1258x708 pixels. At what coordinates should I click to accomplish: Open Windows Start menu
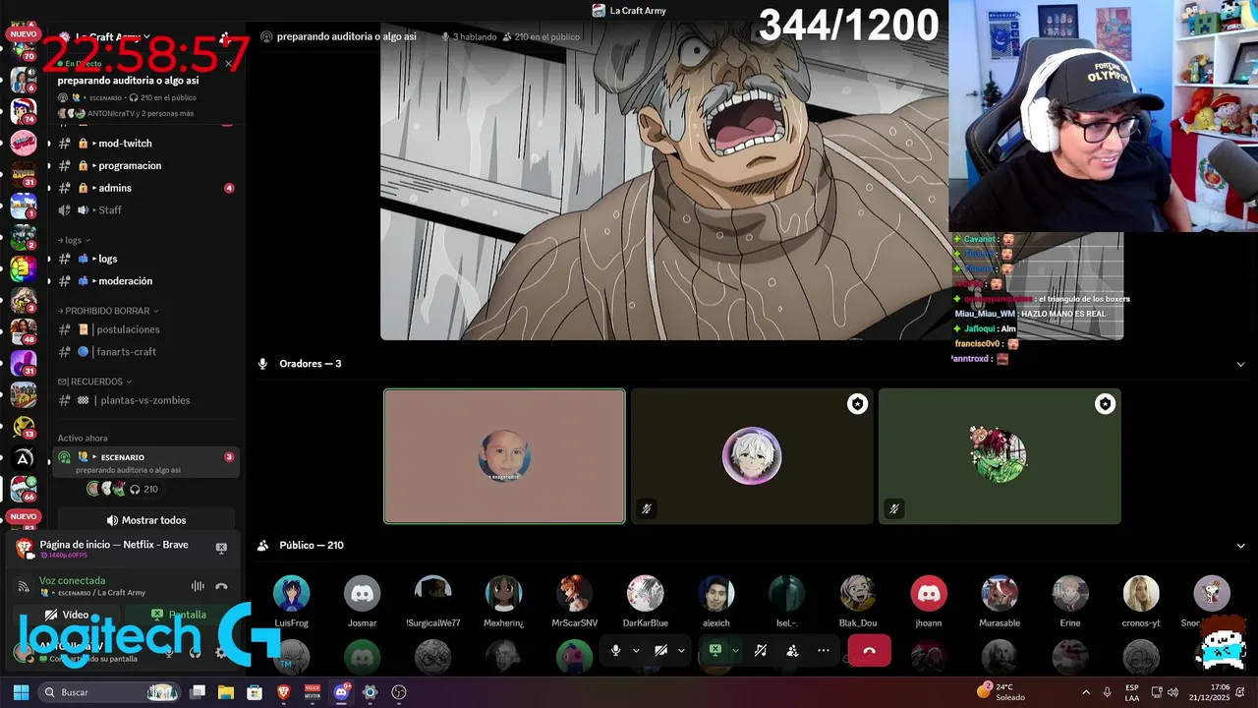[x=21, y=692]
